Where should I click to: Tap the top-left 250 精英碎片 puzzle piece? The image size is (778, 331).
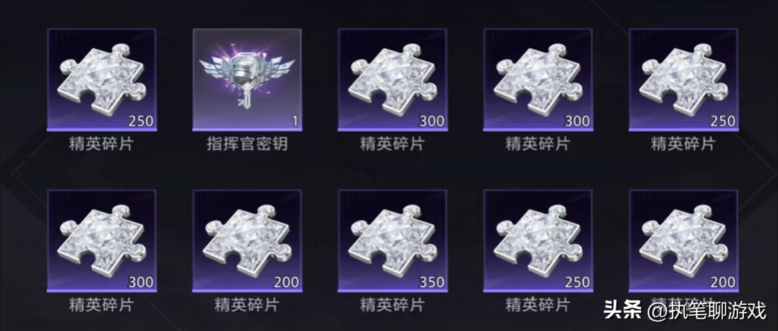point(102,80)
